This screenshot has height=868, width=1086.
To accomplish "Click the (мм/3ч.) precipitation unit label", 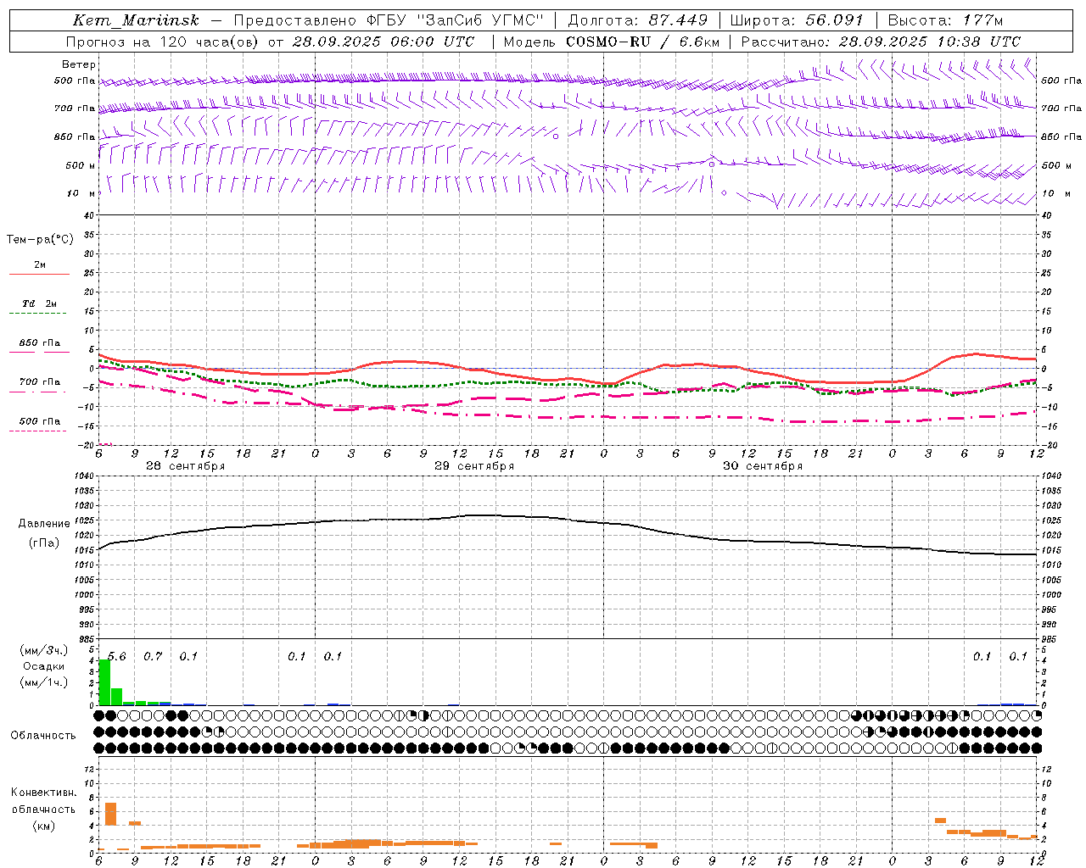I will point(44,650).
